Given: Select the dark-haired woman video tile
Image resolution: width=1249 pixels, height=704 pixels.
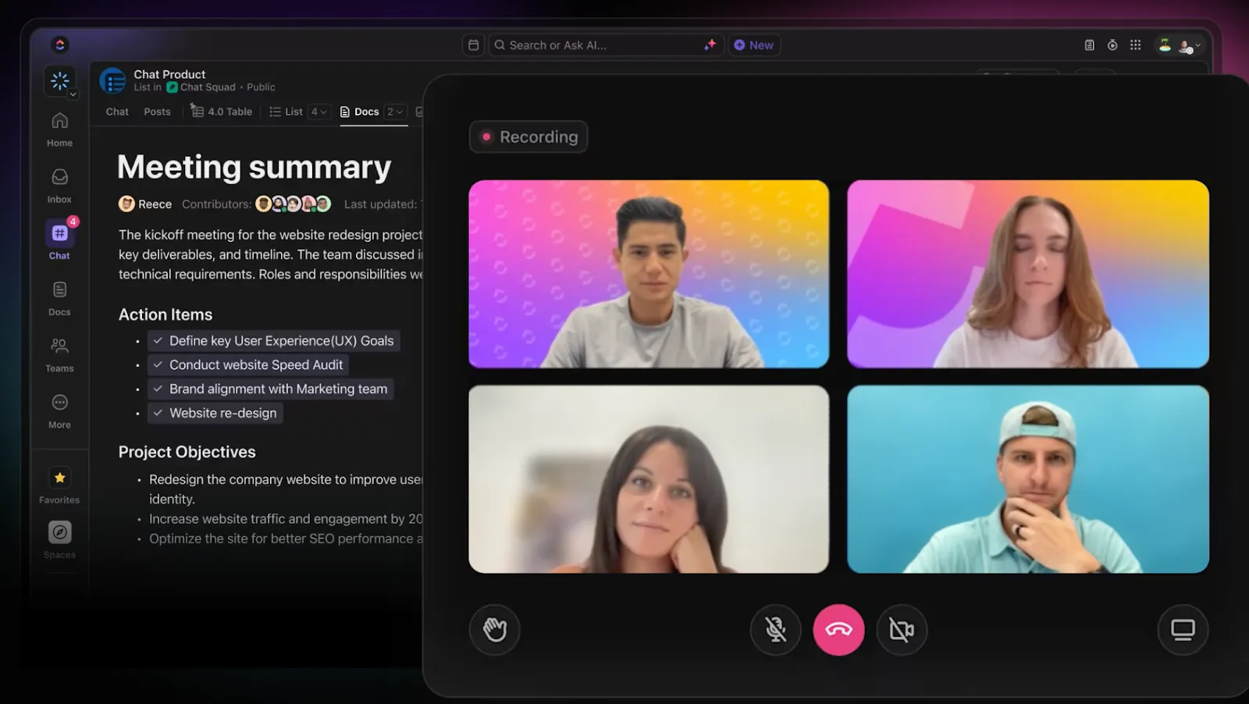Looking at the screenshot, I should tap(649, 479).
